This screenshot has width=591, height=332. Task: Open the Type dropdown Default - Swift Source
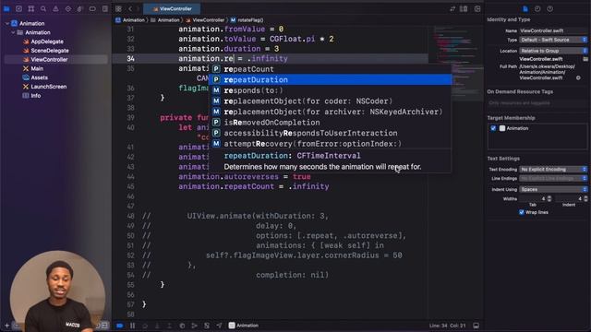pyautogui.click(x=553, y=40)
